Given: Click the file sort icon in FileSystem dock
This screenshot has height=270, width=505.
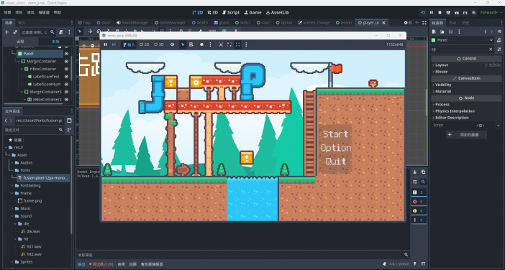Looking at the screenshot, I should tap(69, 129).
